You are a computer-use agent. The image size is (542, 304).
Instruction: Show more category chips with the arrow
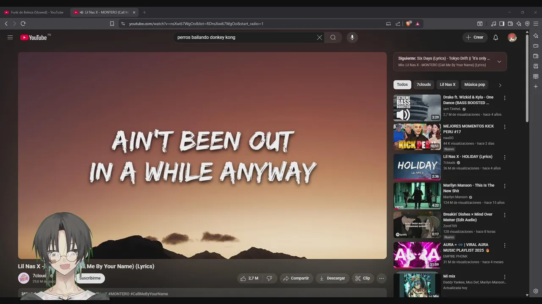coord(500,85)
